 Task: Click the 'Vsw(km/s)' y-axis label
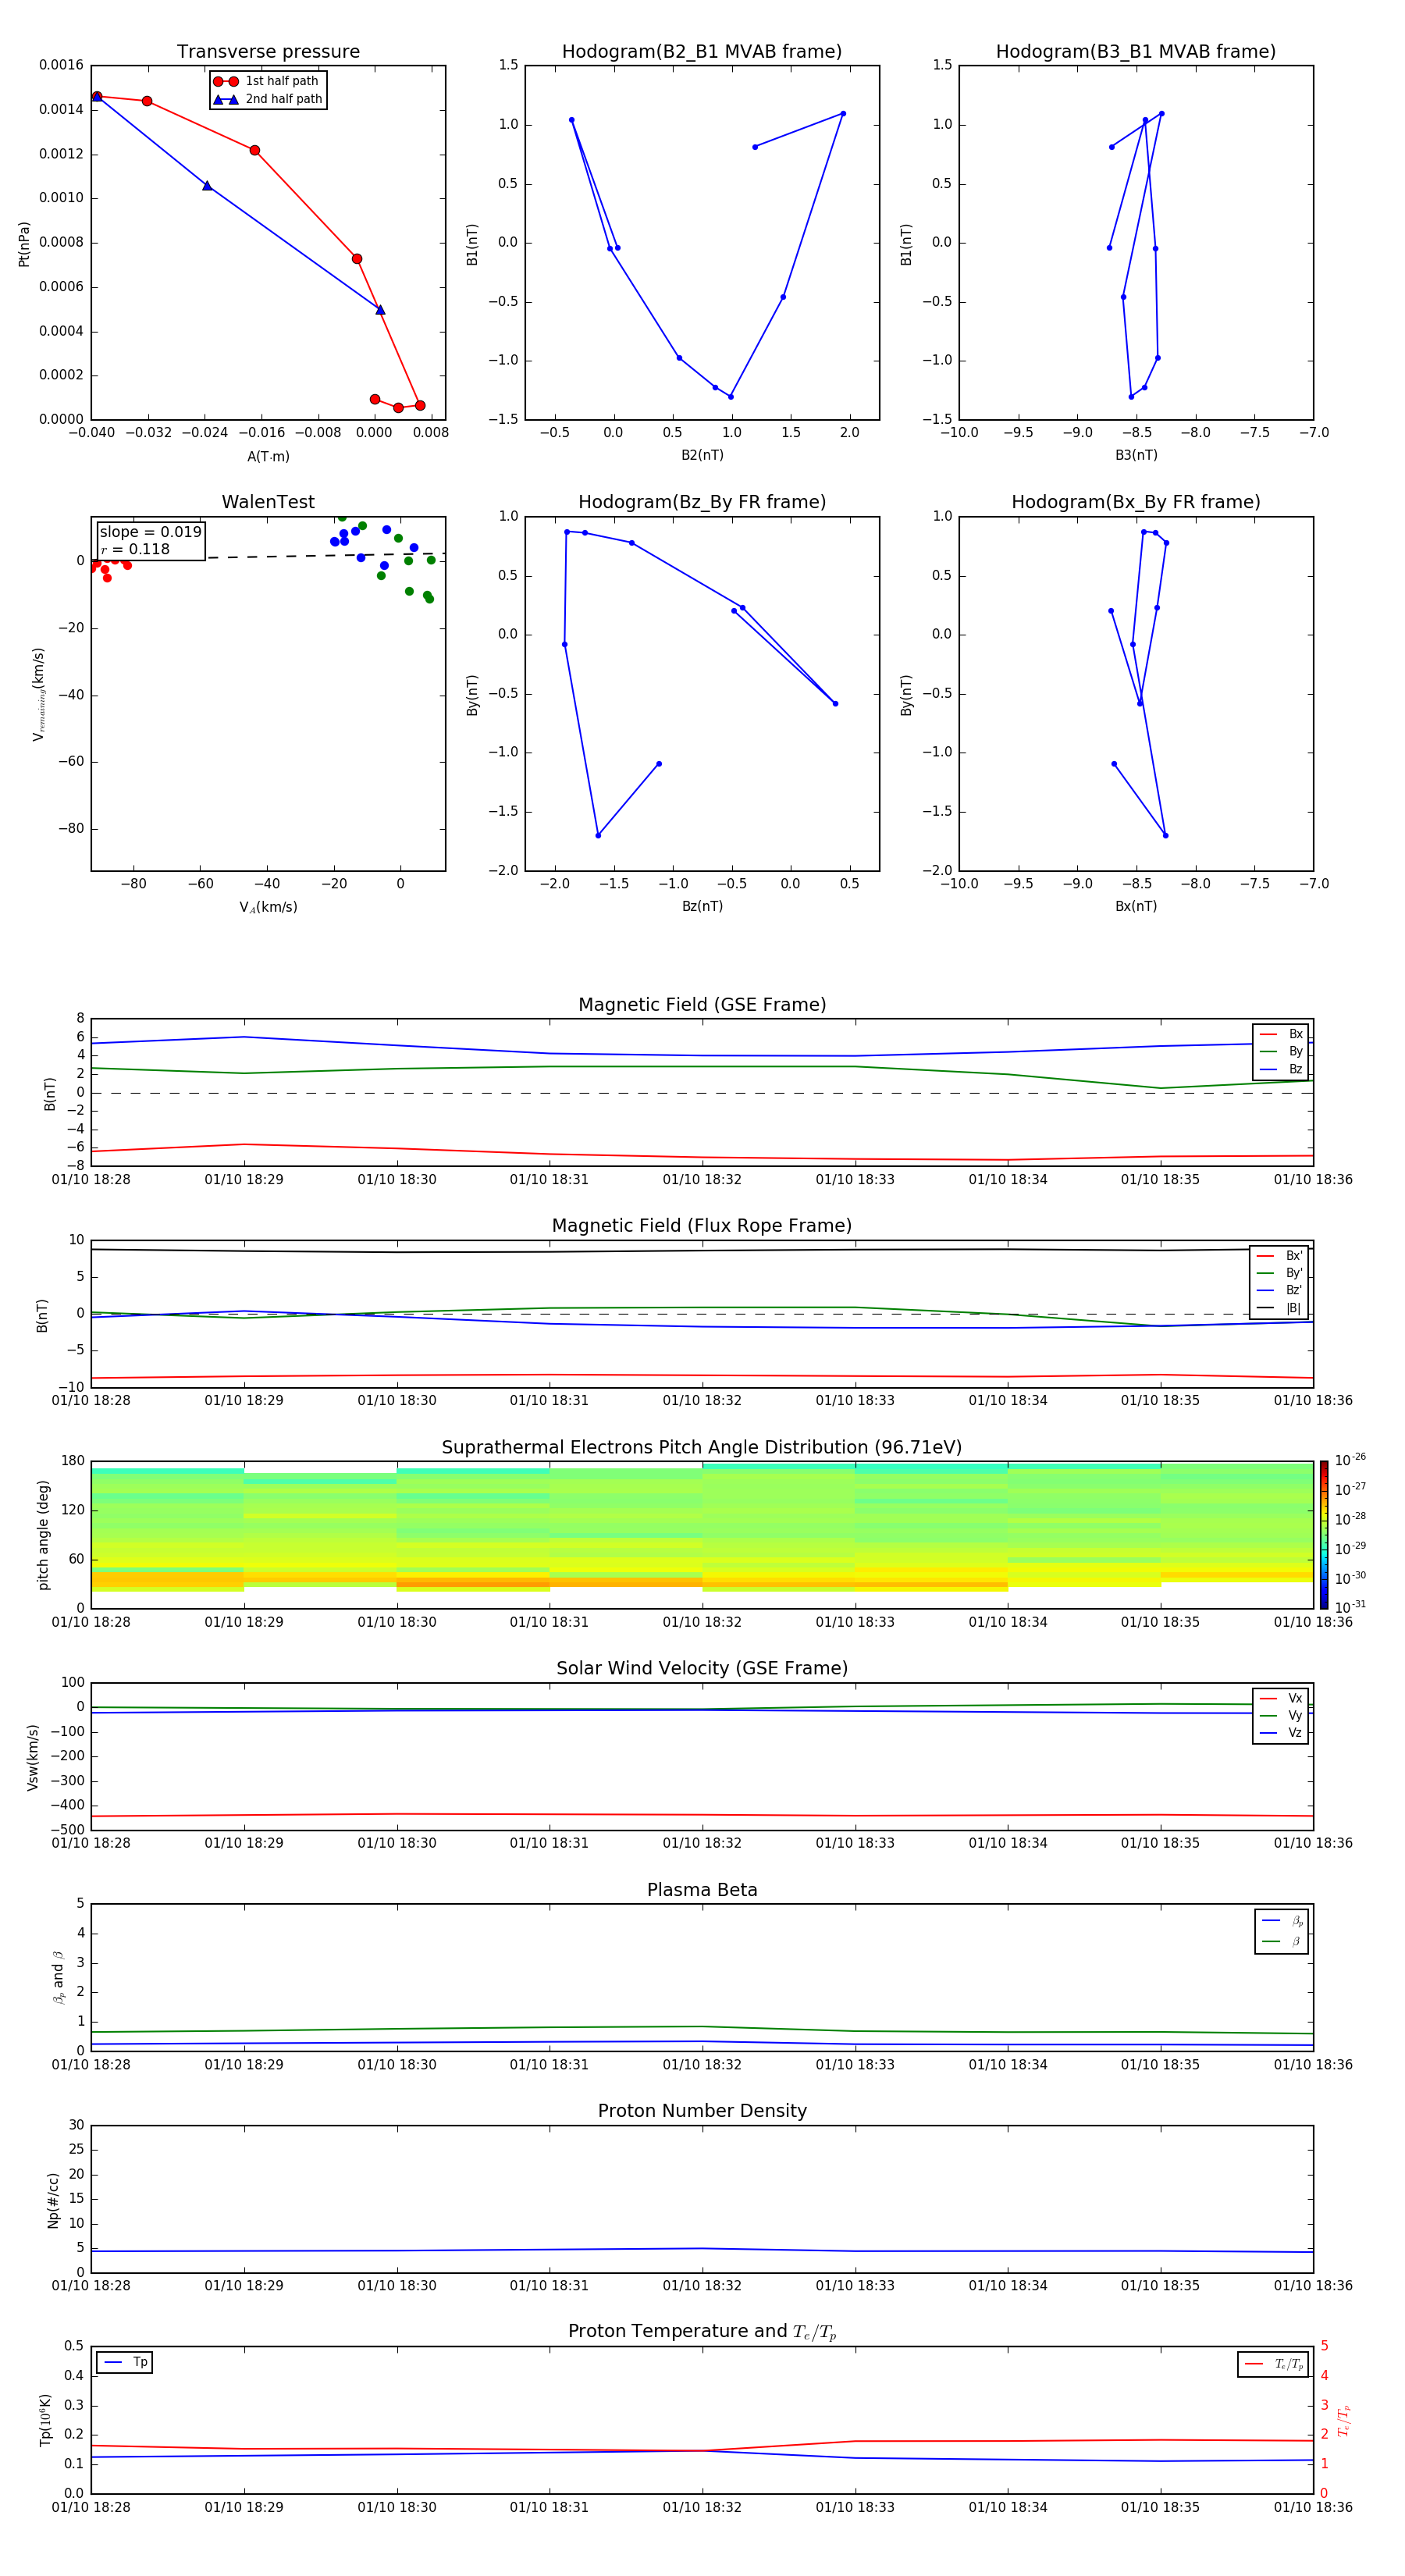[x=33, y=1757]
